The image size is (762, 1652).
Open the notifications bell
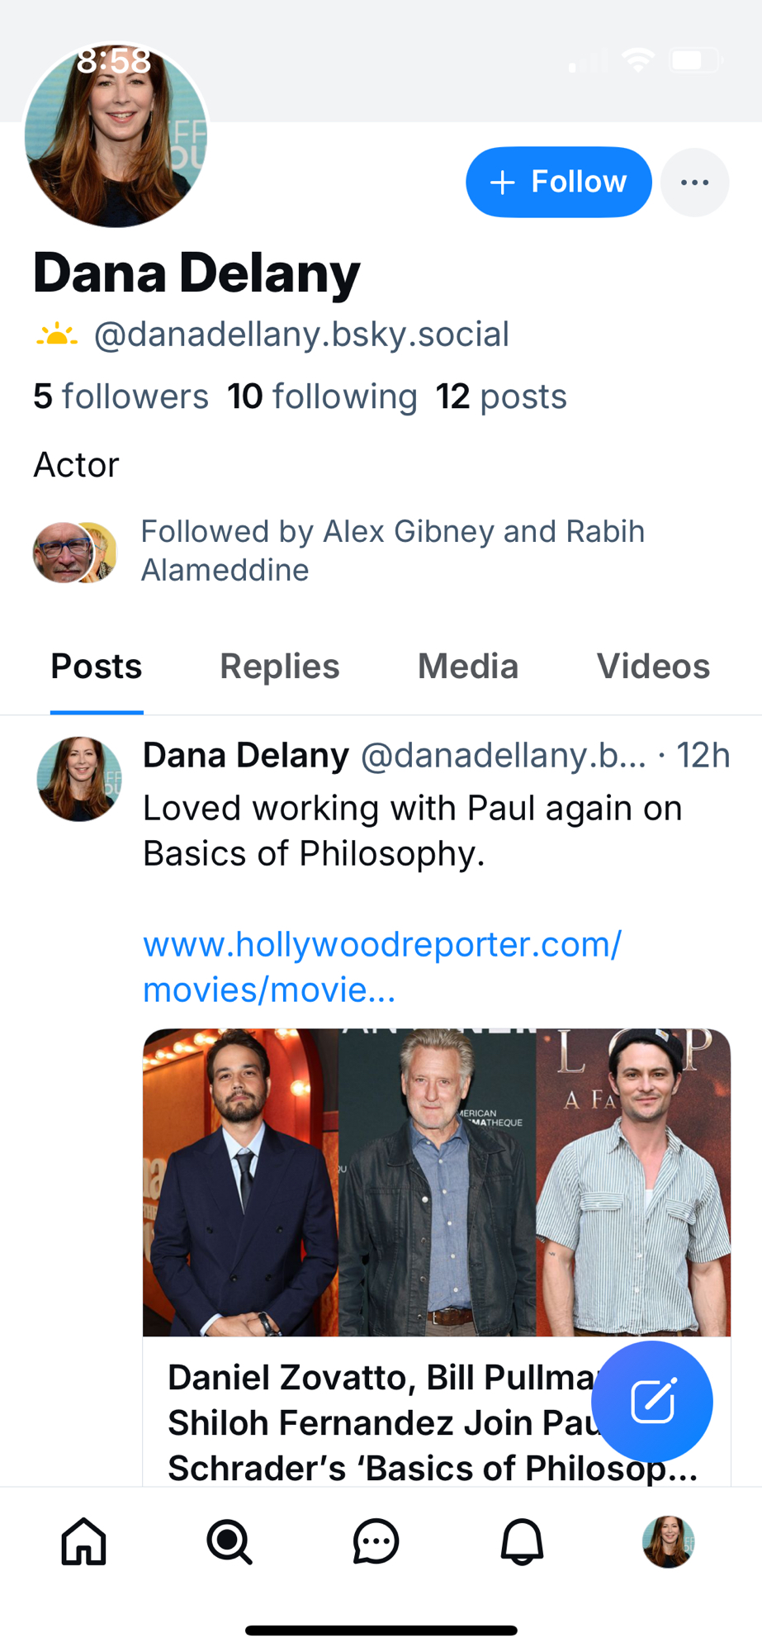522,1541
